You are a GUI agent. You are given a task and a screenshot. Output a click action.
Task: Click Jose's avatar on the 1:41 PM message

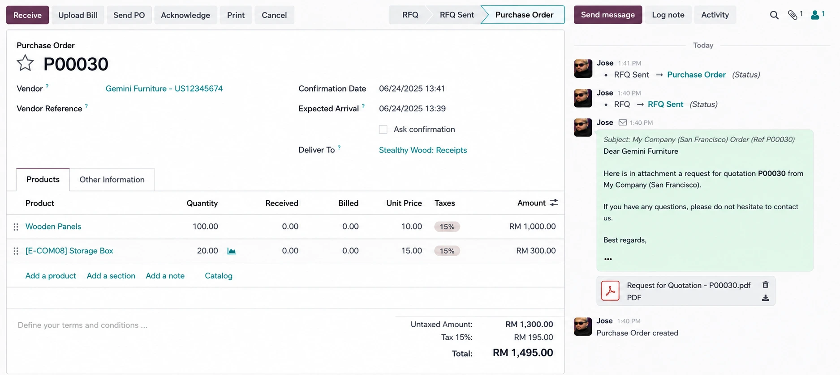(583, 69)
